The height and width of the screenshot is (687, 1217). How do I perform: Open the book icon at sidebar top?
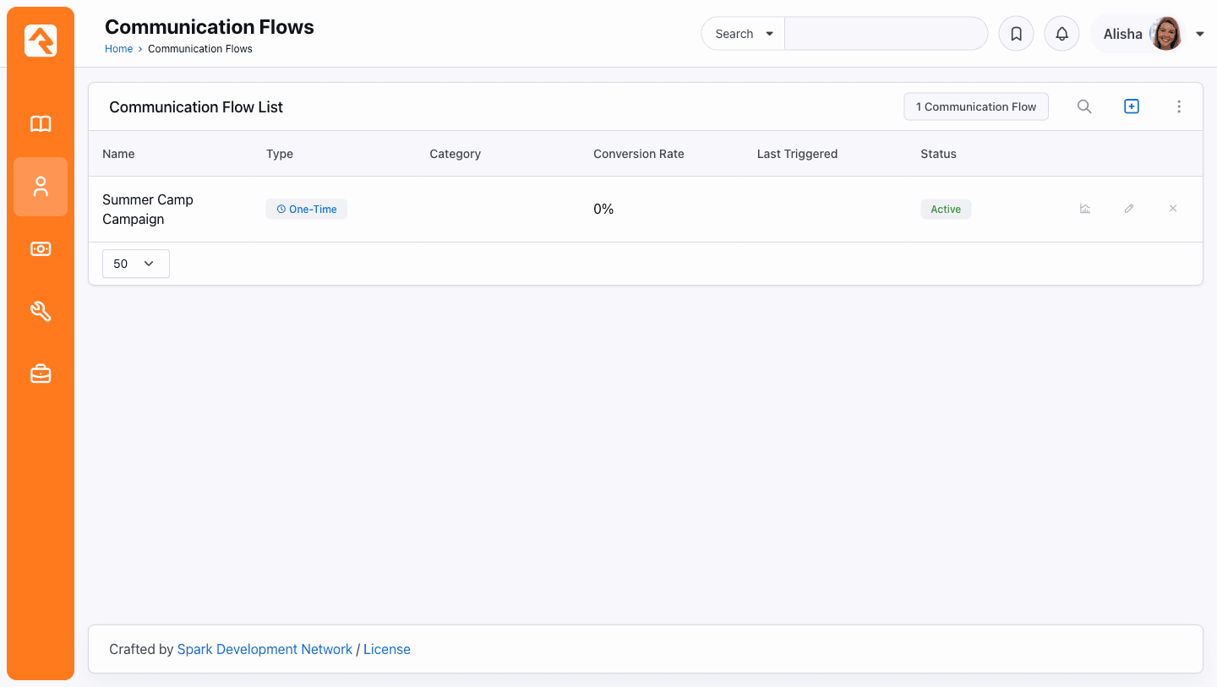41,123
